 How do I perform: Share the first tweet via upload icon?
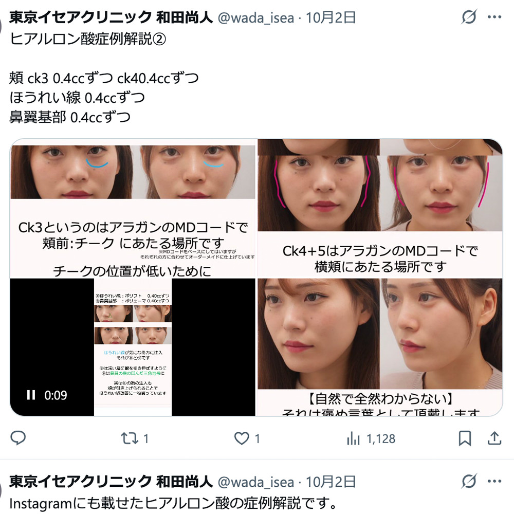[x=494, y=438]
